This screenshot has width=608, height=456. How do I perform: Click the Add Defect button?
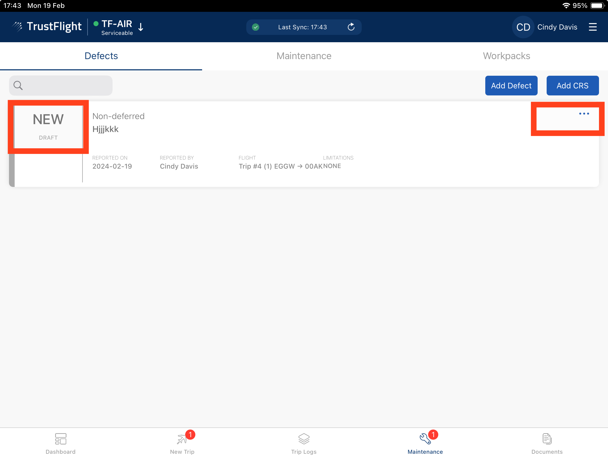point(511,85)
